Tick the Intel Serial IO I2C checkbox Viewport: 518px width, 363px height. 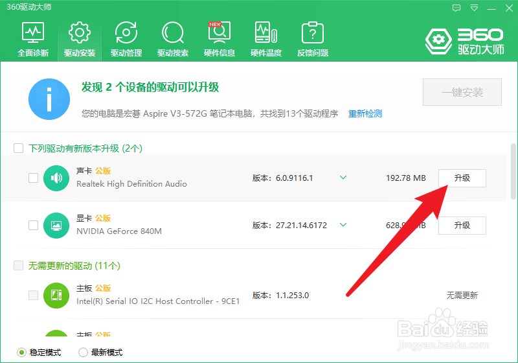34,295
